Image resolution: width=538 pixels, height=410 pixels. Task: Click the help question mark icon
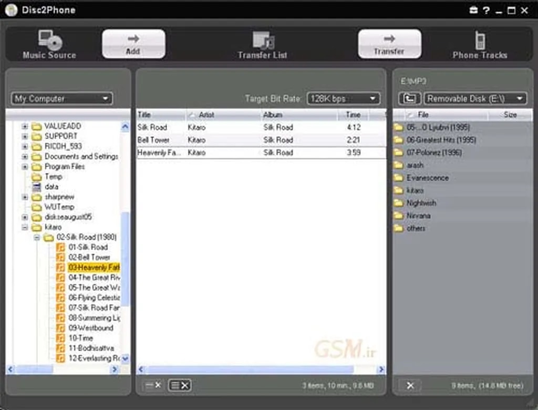coord(486,10)
